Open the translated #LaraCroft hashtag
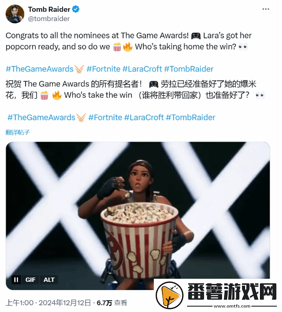282x312 pixels. coord(144,118)
